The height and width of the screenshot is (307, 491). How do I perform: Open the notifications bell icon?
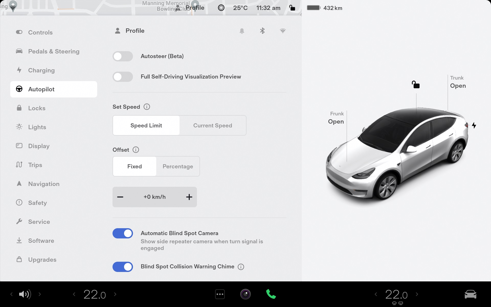point(242,31)
